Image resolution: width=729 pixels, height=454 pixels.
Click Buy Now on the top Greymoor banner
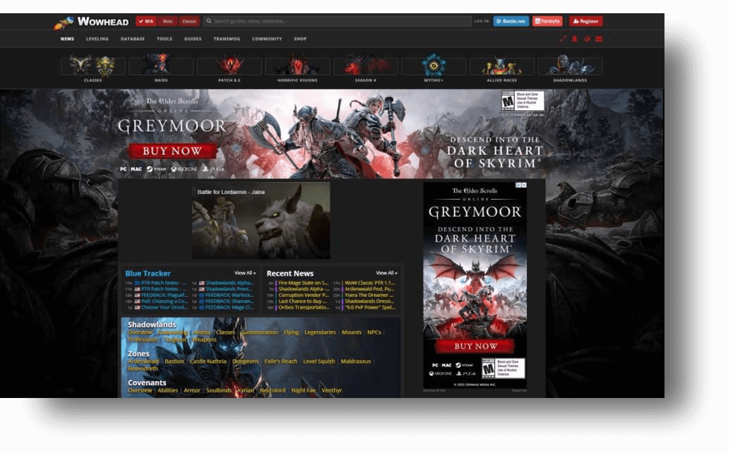[172, 151]
